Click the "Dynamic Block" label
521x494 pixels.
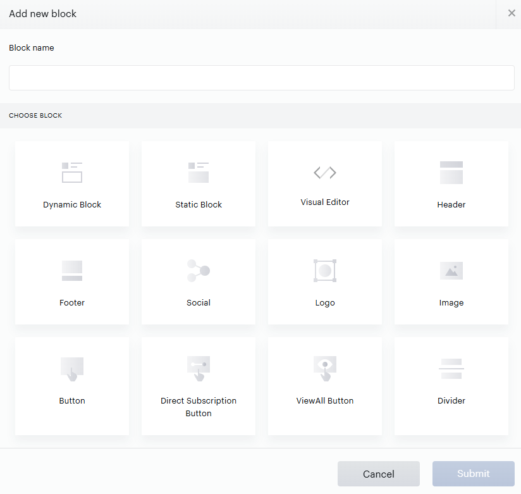[72, 205]
